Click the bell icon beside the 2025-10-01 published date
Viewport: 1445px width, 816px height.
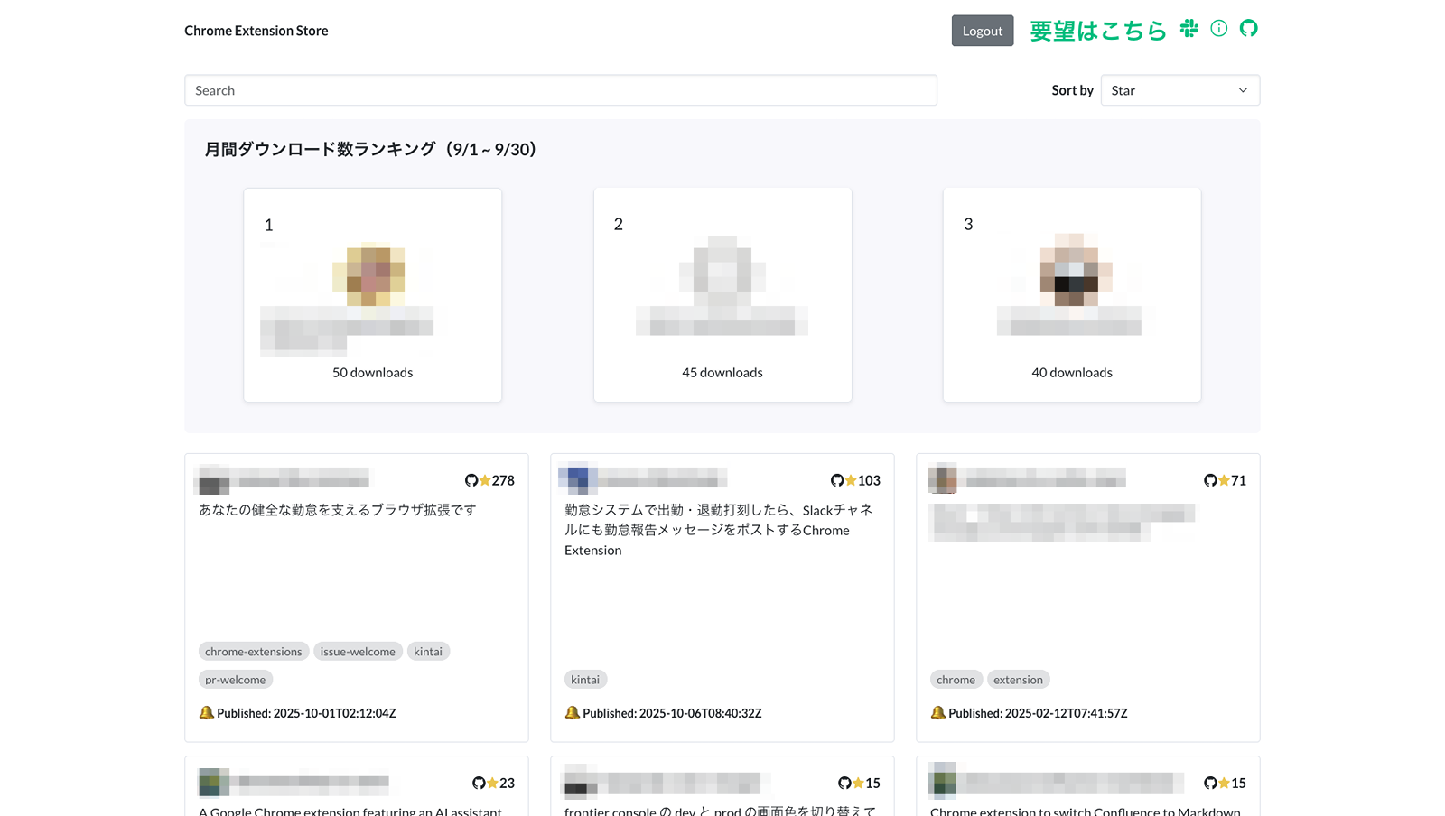tap(209, 712)
